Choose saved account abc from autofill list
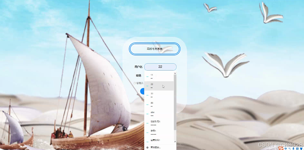This screenshot has height=150, width=304. point(159,114)
